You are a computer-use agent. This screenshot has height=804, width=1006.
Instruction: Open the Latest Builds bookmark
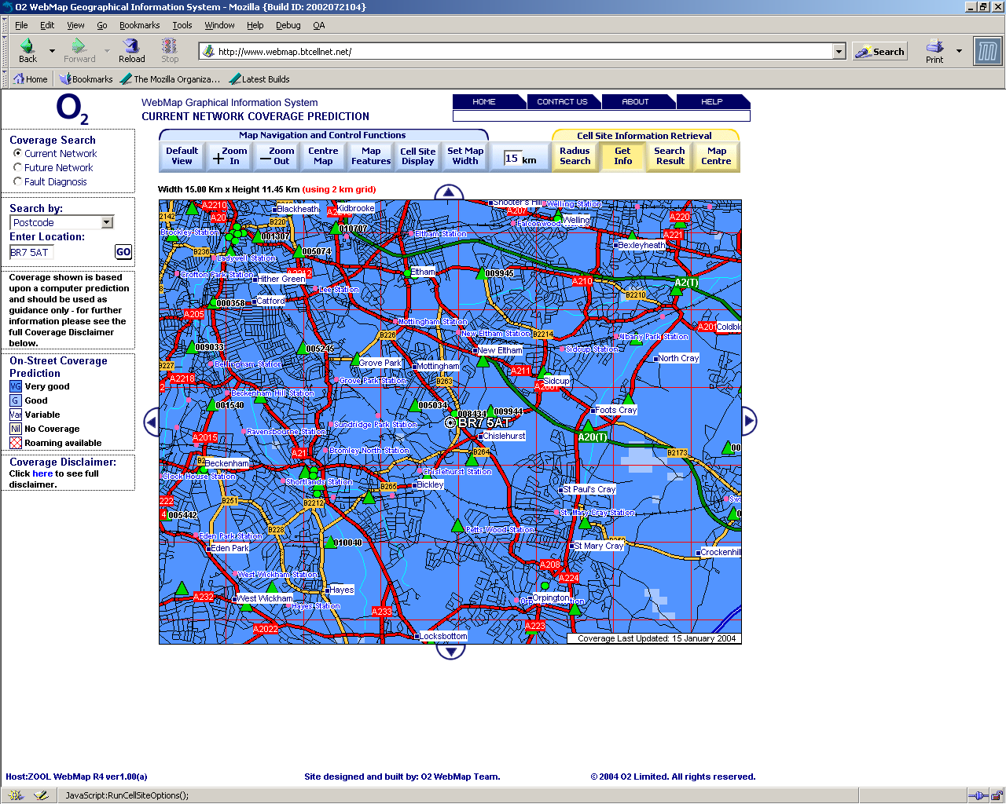point(259,79)
